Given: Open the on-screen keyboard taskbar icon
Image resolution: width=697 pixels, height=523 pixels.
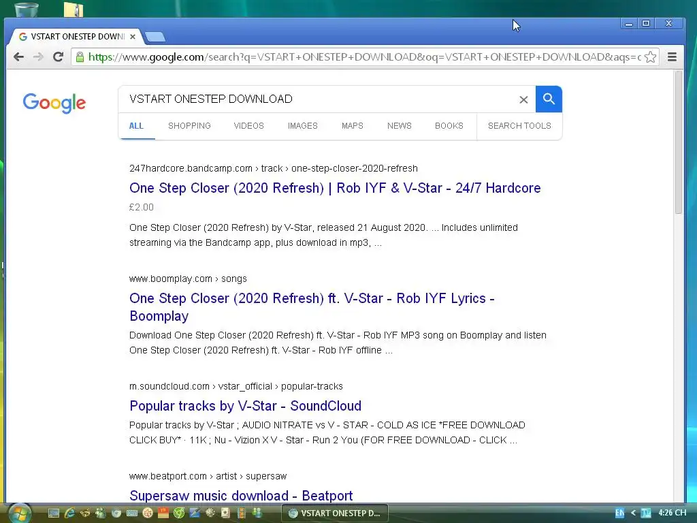Looking at the screenshot, I should coord(132,513).
